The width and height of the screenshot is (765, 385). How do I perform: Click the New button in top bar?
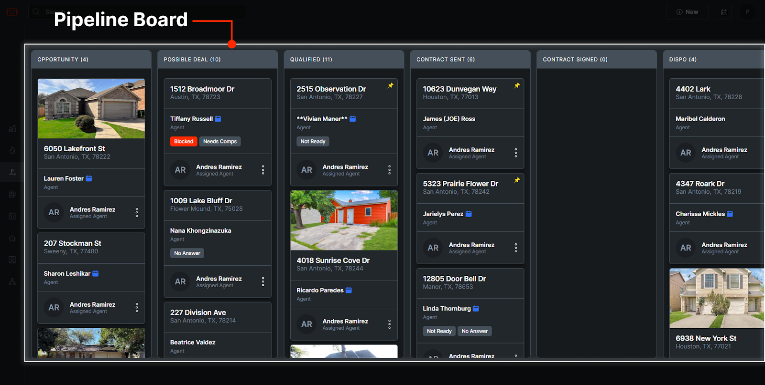pyautogui.click(x=687, y=12)
